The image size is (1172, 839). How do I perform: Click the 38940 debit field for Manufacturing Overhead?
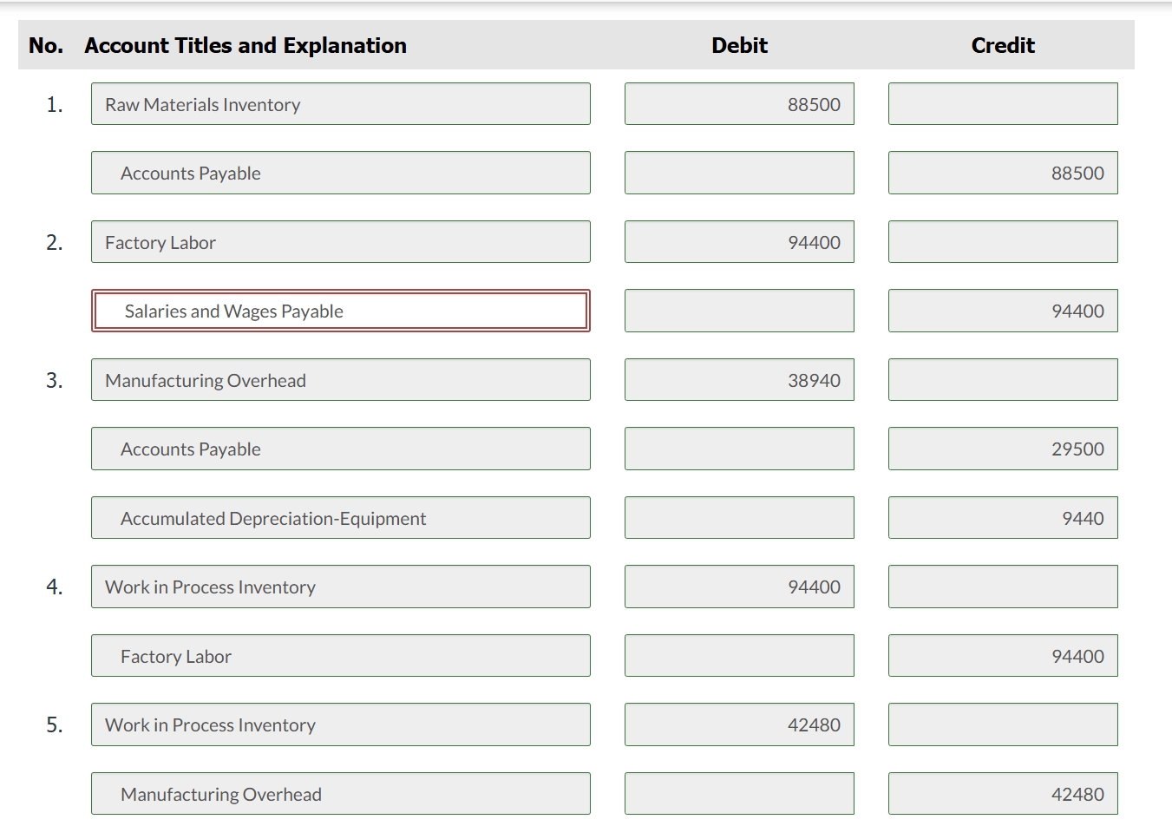click(x=739, y=380)
